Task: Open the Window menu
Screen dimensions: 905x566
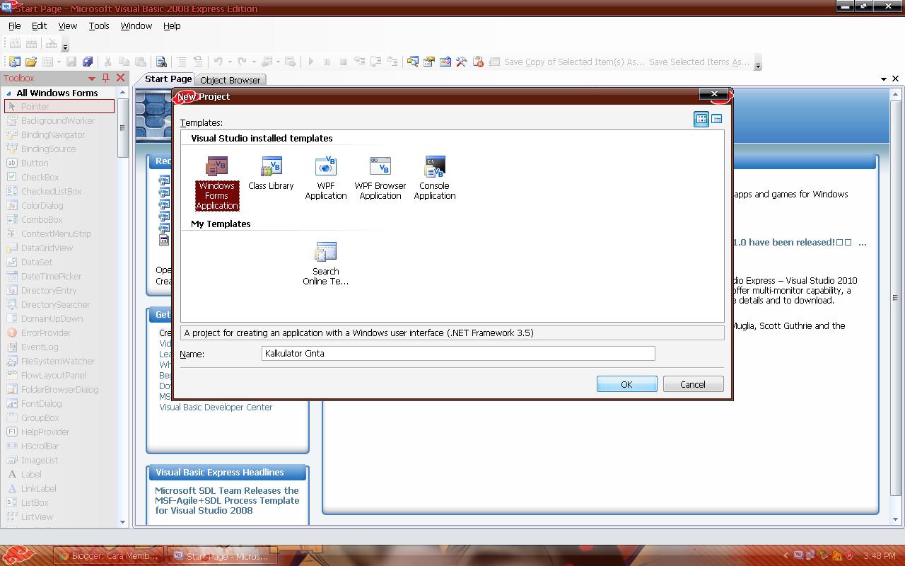Action: point(136,26)
